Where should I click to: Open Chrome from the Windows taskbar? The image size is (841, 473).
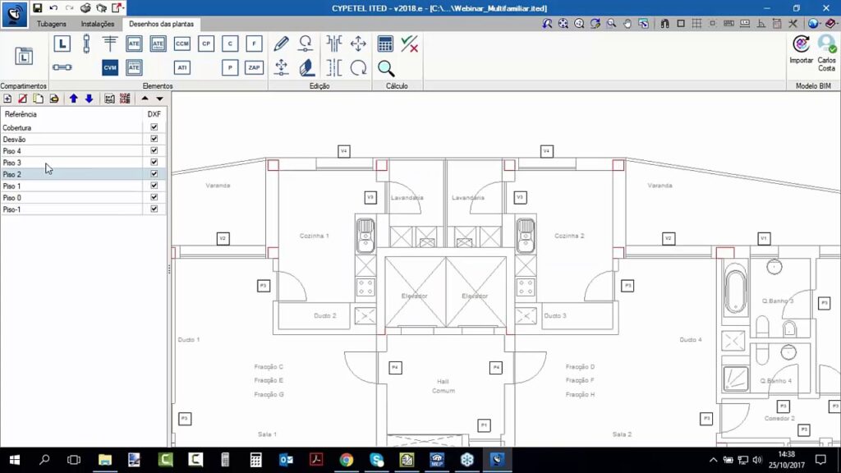pos(347,460)
